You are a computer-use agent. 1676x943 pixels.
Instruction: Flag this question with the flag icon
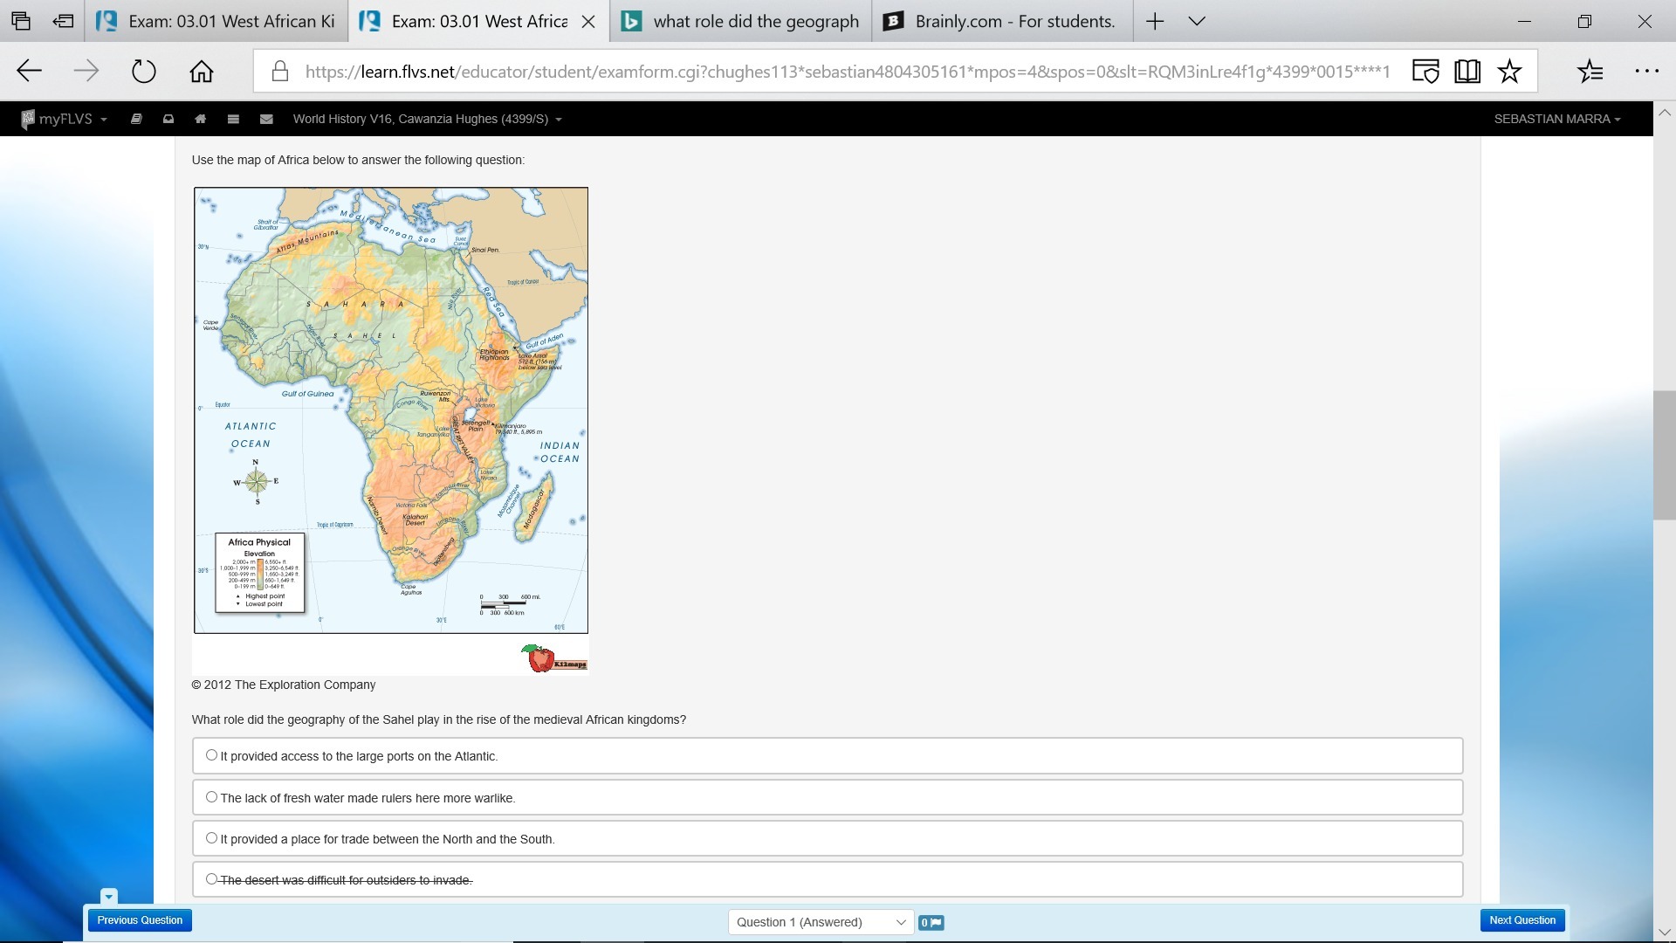[931, 923]
